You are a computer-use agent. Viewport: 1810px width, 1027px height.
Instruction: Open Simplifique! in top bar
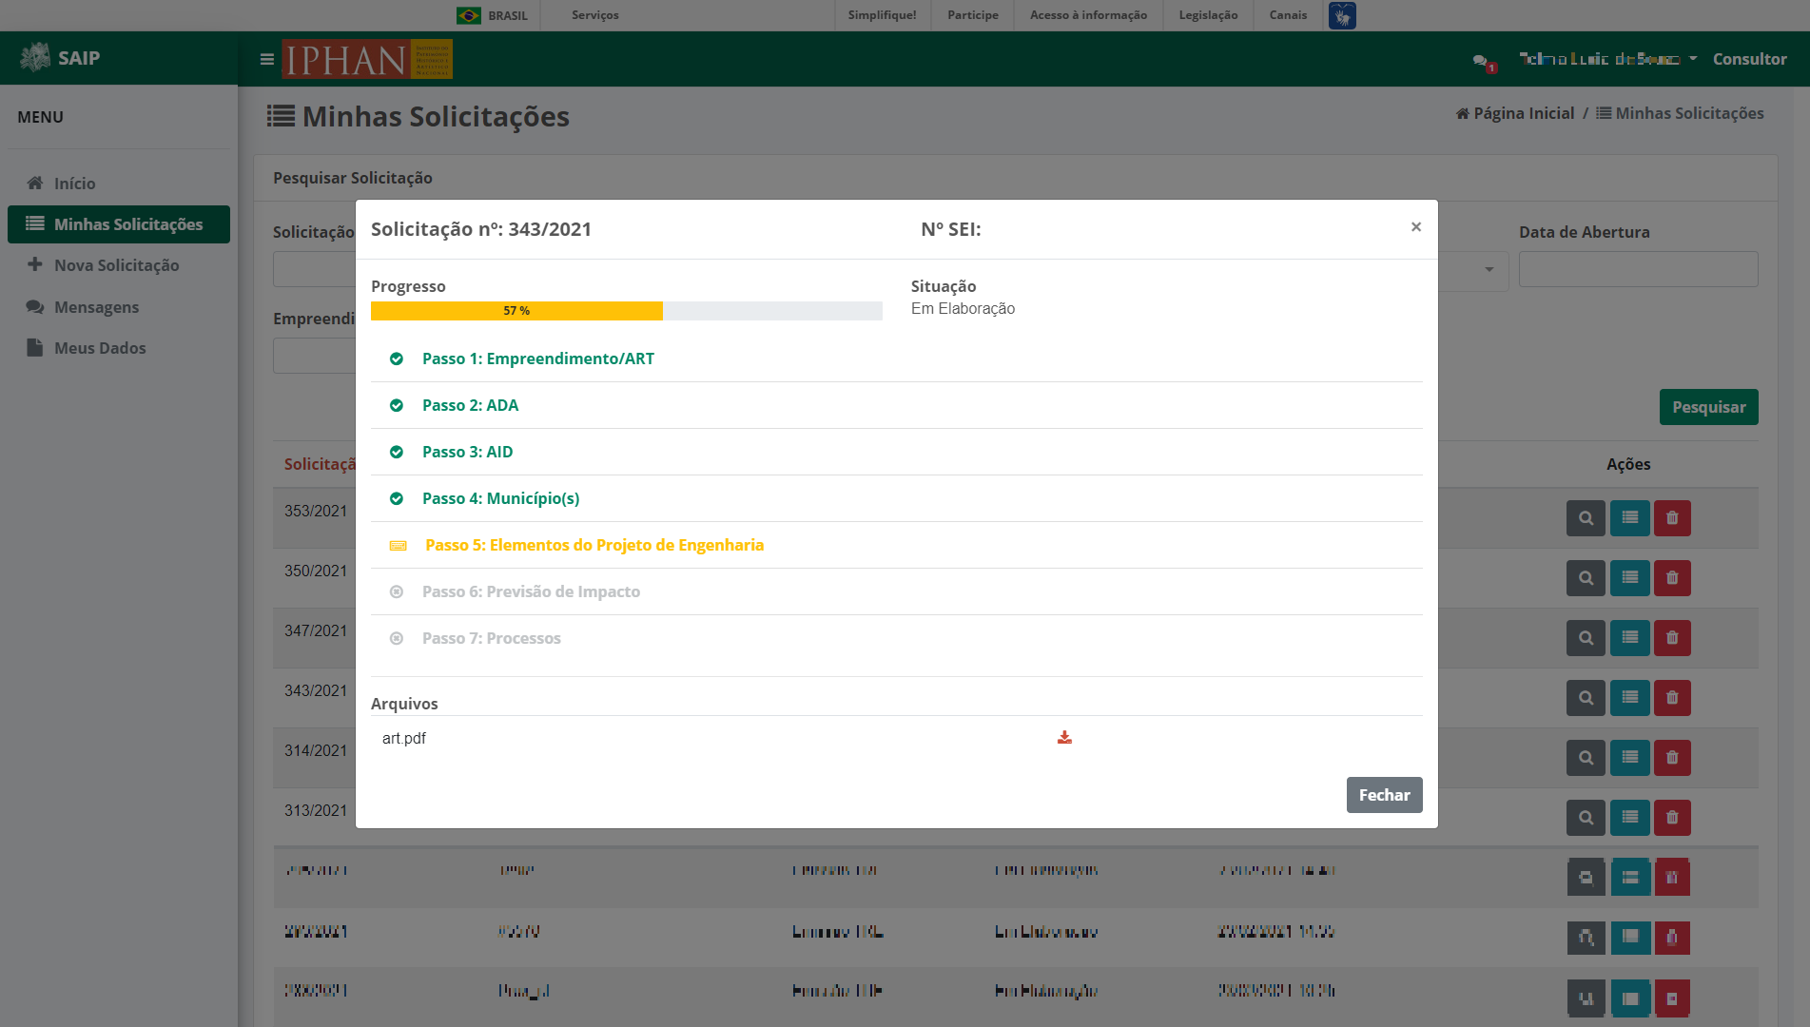point(883,15)
